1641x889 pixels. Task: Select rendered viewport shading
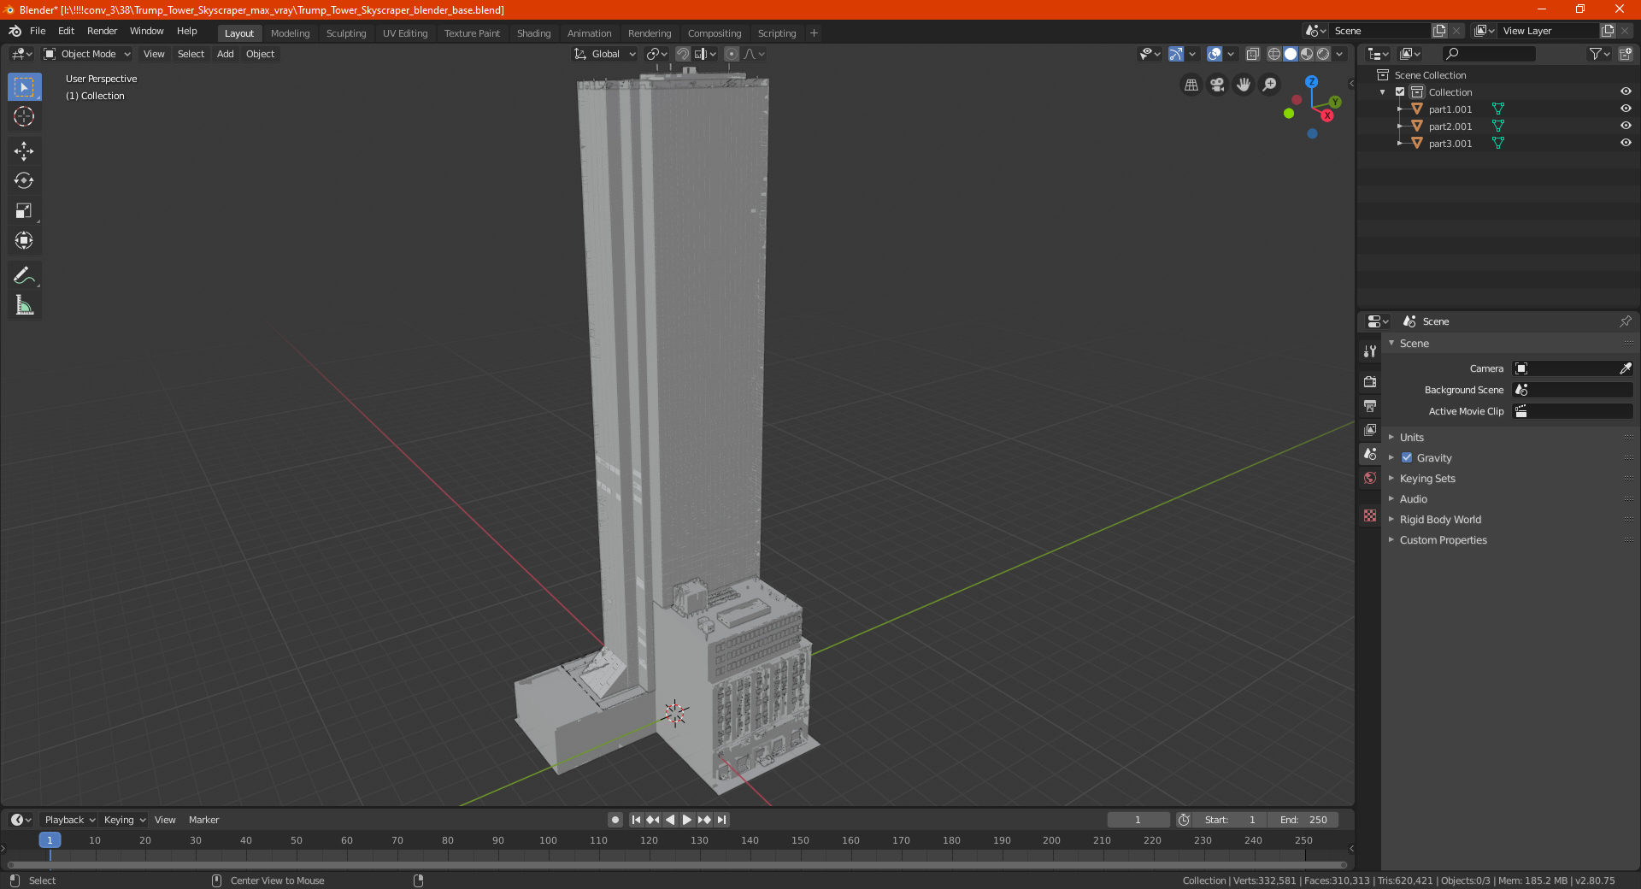[1323, 54]
